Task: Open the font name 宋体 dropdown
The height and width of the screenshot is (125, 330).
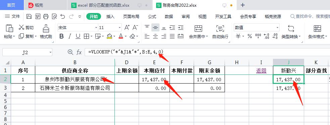Action: (96, 28)
